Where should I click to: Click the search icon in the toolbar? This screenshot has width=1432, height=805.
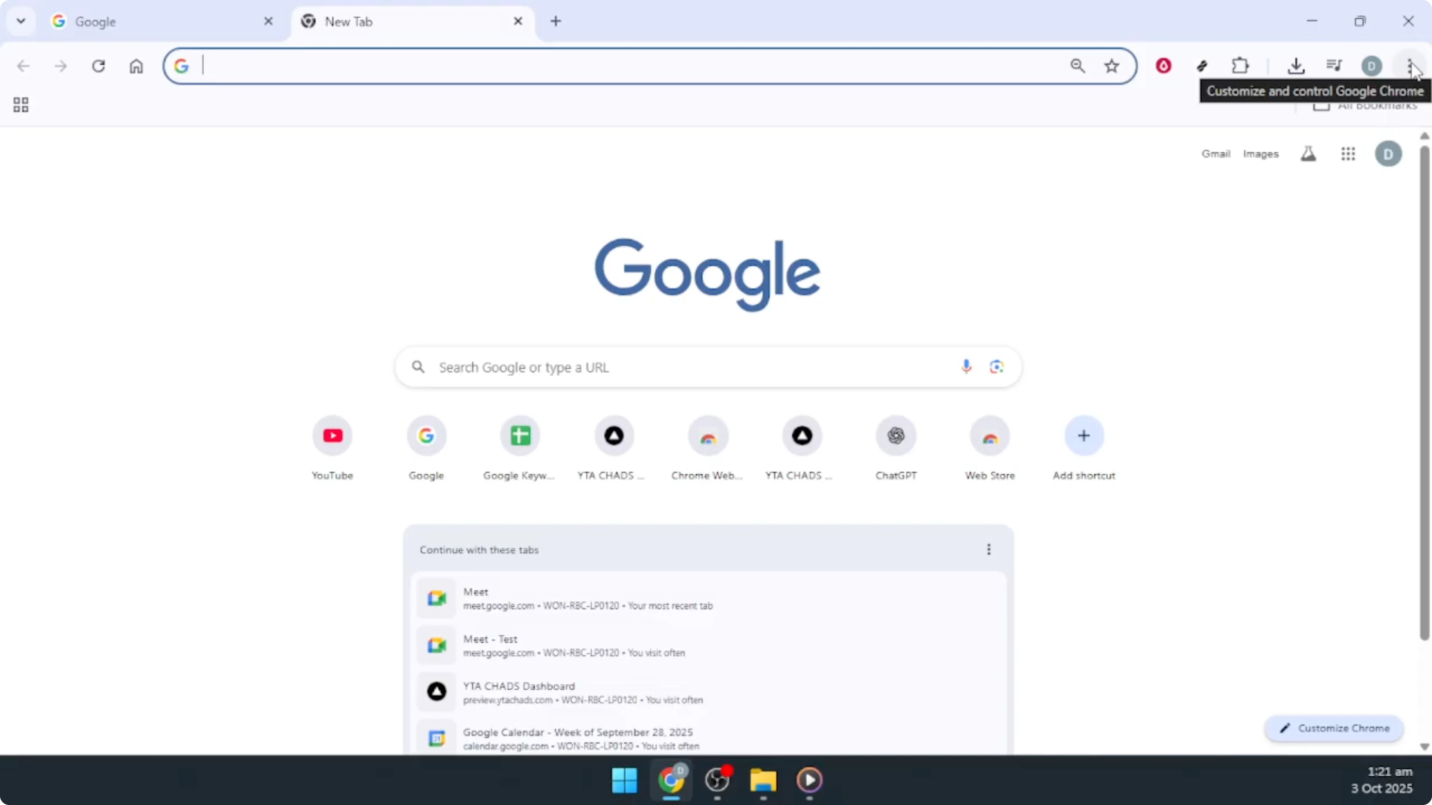coord(1078,66)
